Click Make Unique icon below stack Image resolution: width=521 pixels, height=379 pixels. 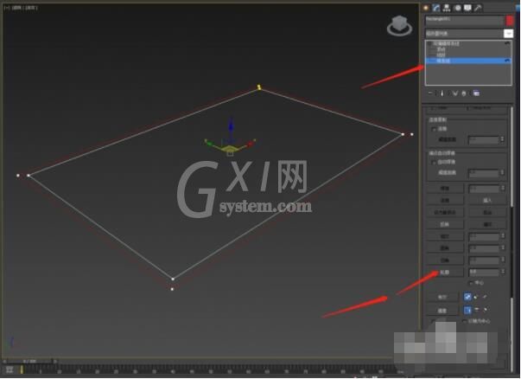pyautogui.click(x=454, y=93)
